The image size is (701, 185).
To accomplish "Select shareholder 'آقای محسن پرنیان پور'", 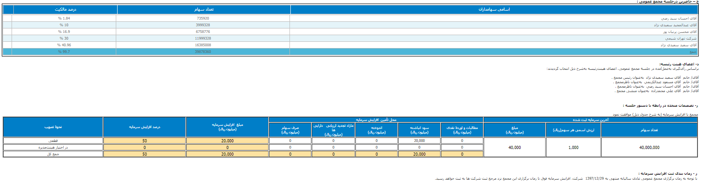I will (679, 32).
